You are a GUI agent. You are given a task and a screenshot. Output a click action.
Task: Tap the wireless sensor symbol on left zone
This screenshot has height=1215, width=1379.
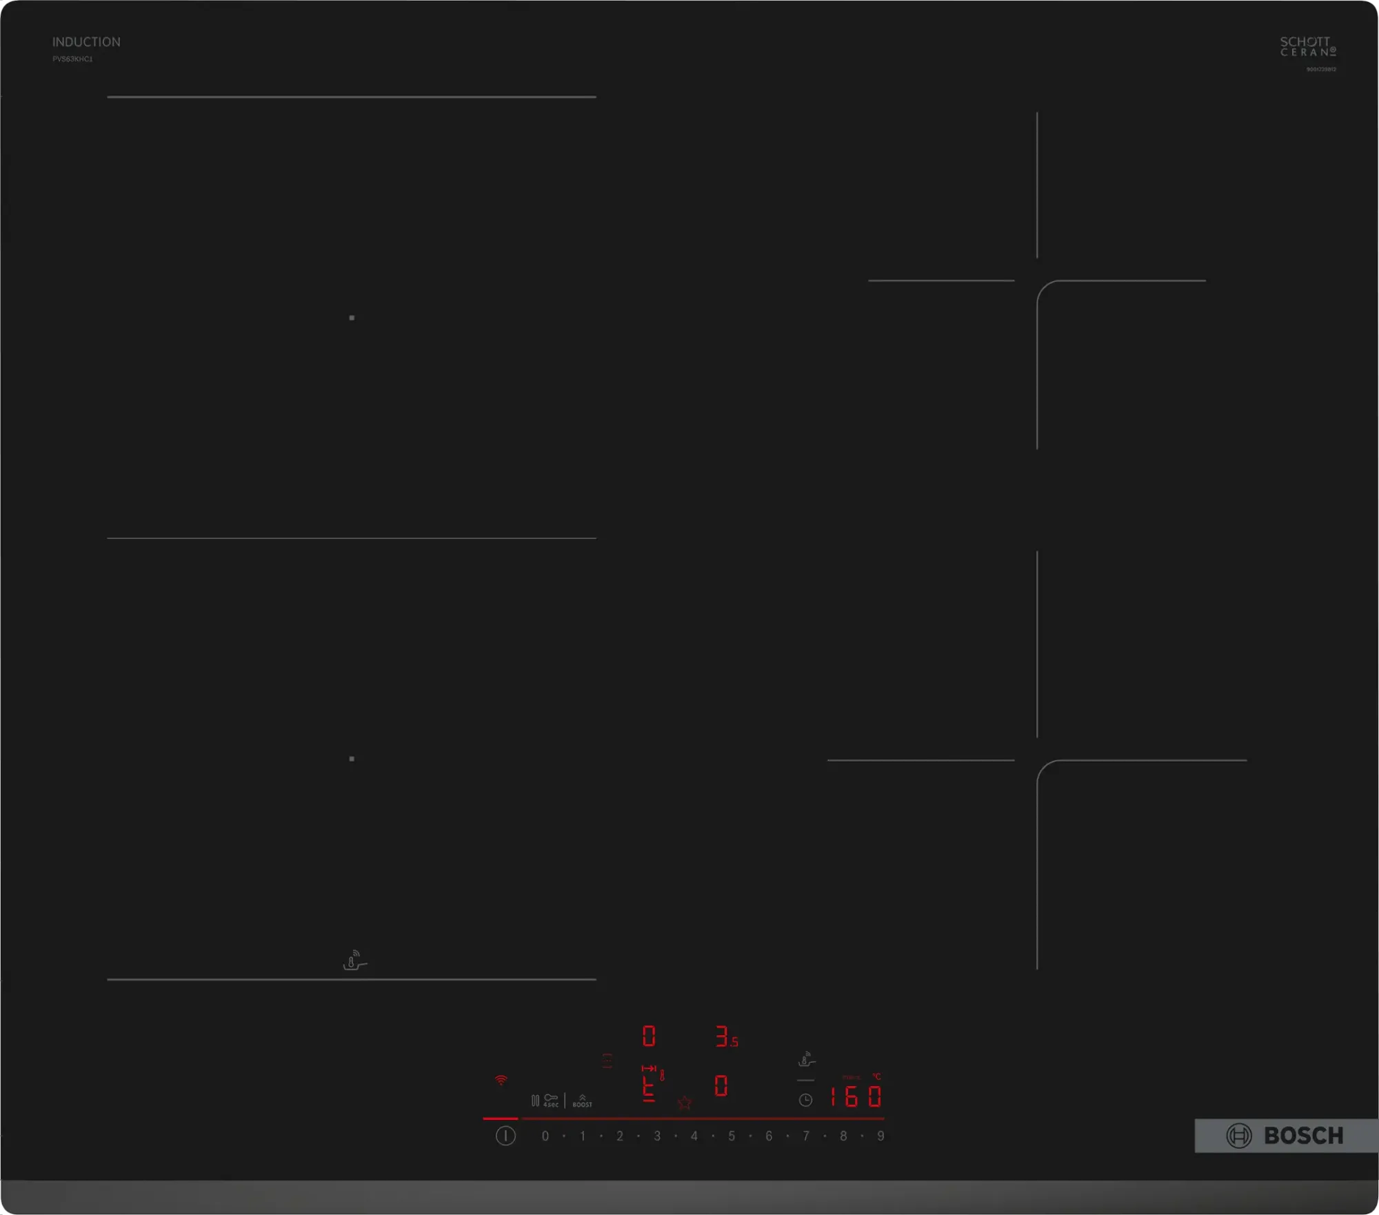tap(355, 960)
